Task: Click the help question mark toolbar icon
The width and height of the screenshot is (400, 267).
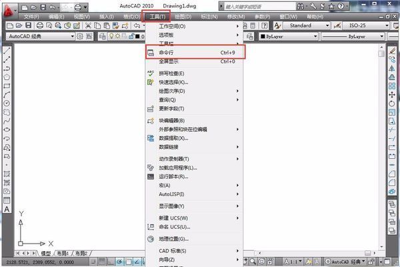Action: tap(265, 25)
